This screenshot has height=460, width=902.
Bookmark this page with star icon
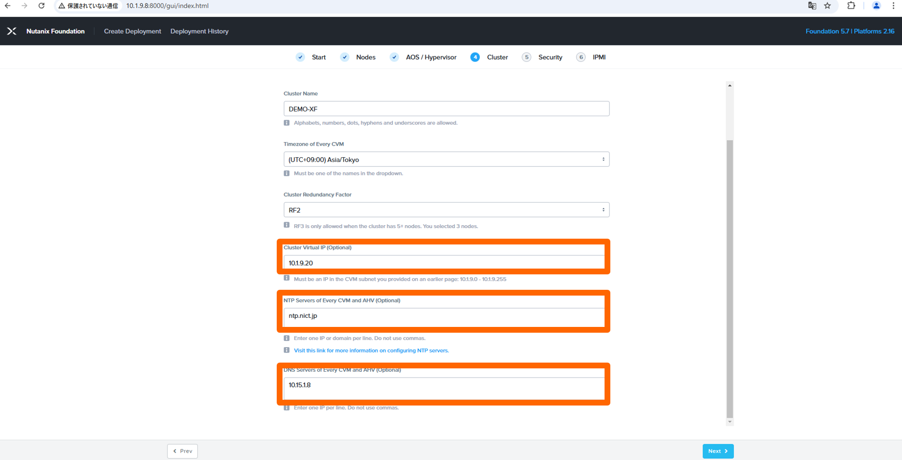click(x=827, y=6)
